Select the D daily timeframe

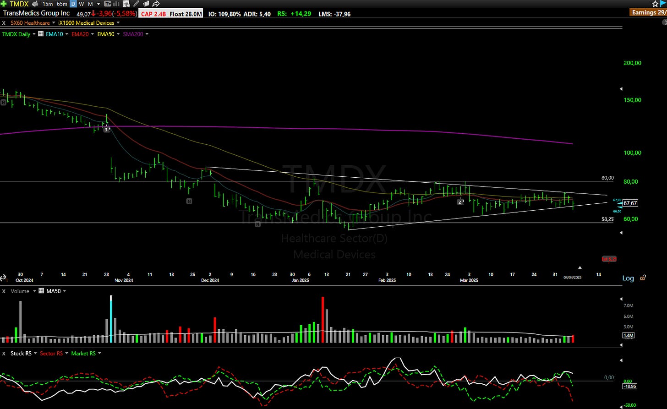73,4
